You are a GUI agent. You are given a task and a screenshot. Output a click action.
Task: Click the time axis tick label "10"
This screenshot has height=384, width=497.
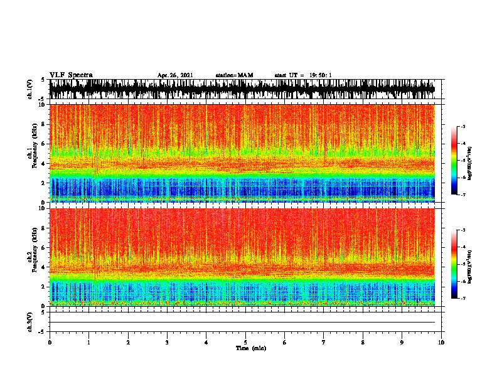click(x=441, y=343)
